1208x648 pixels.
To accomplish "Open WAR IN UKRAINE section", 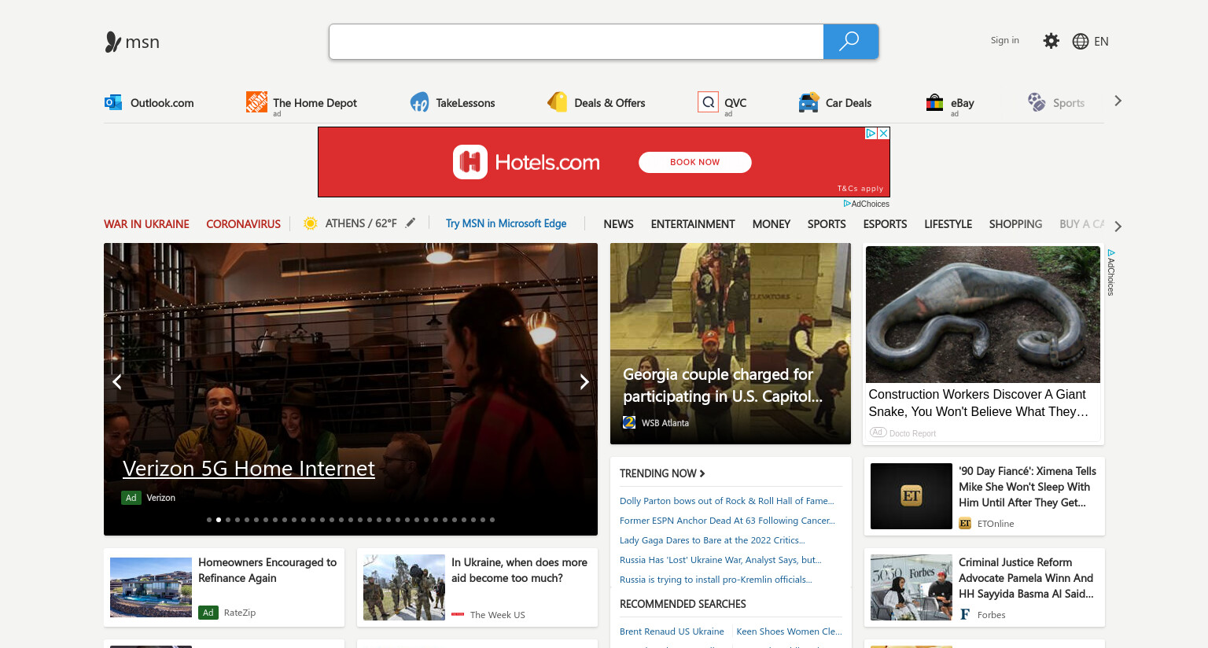I will (x=146, y=224).
